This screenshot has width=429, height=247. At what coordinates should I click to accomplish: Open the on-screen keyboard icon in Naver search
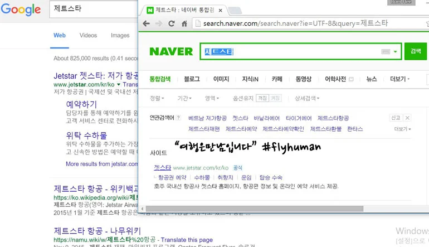click(x=386, y=51)
